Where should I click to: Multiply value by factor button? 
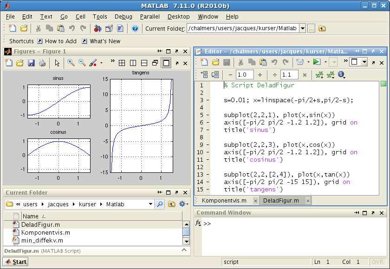305,75
